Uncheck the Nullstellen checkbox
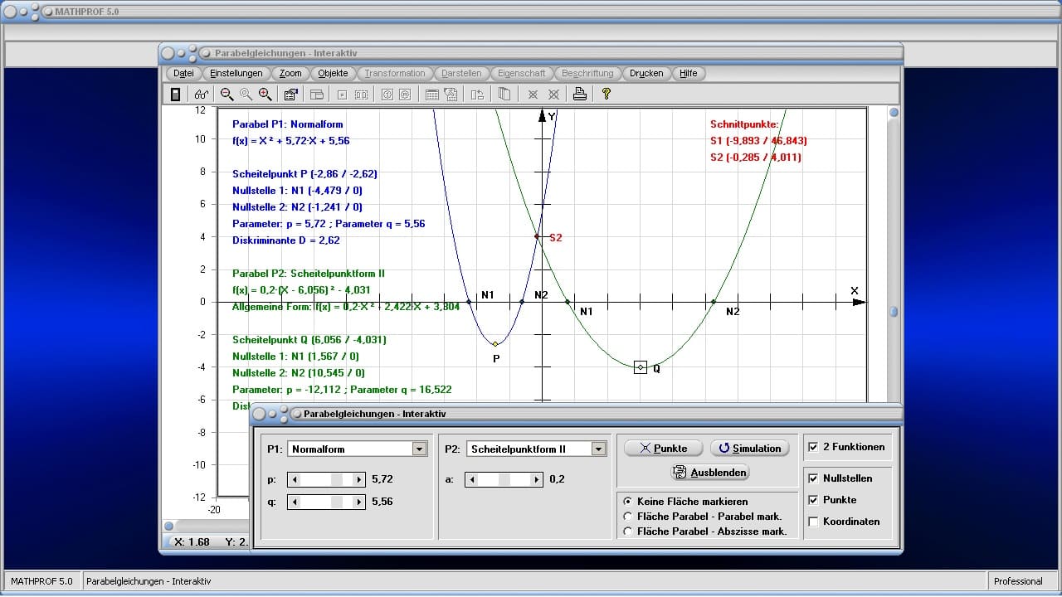1062x597 pixels. point(813,478)
